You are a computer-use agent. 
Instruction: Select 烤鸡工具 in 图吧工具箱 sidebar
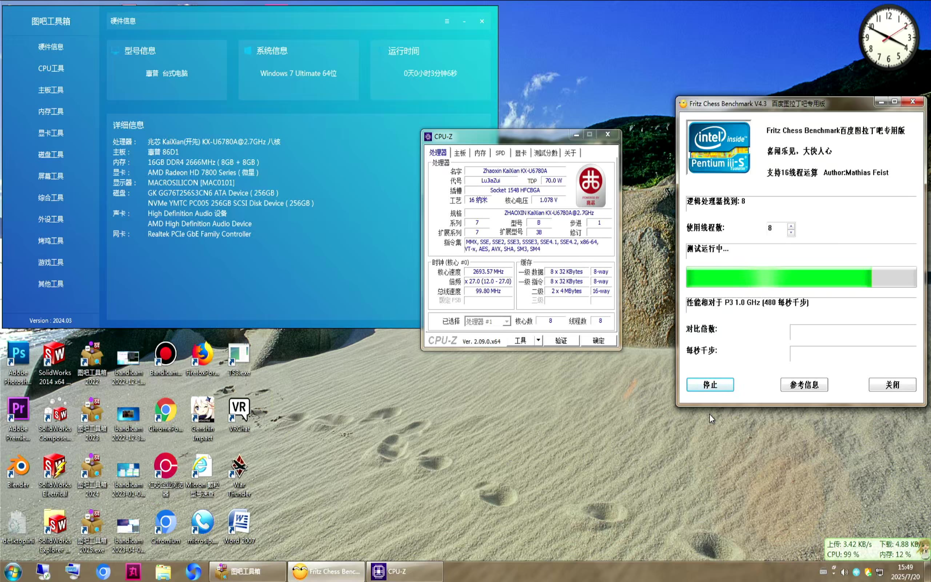(x=51, y=241)
